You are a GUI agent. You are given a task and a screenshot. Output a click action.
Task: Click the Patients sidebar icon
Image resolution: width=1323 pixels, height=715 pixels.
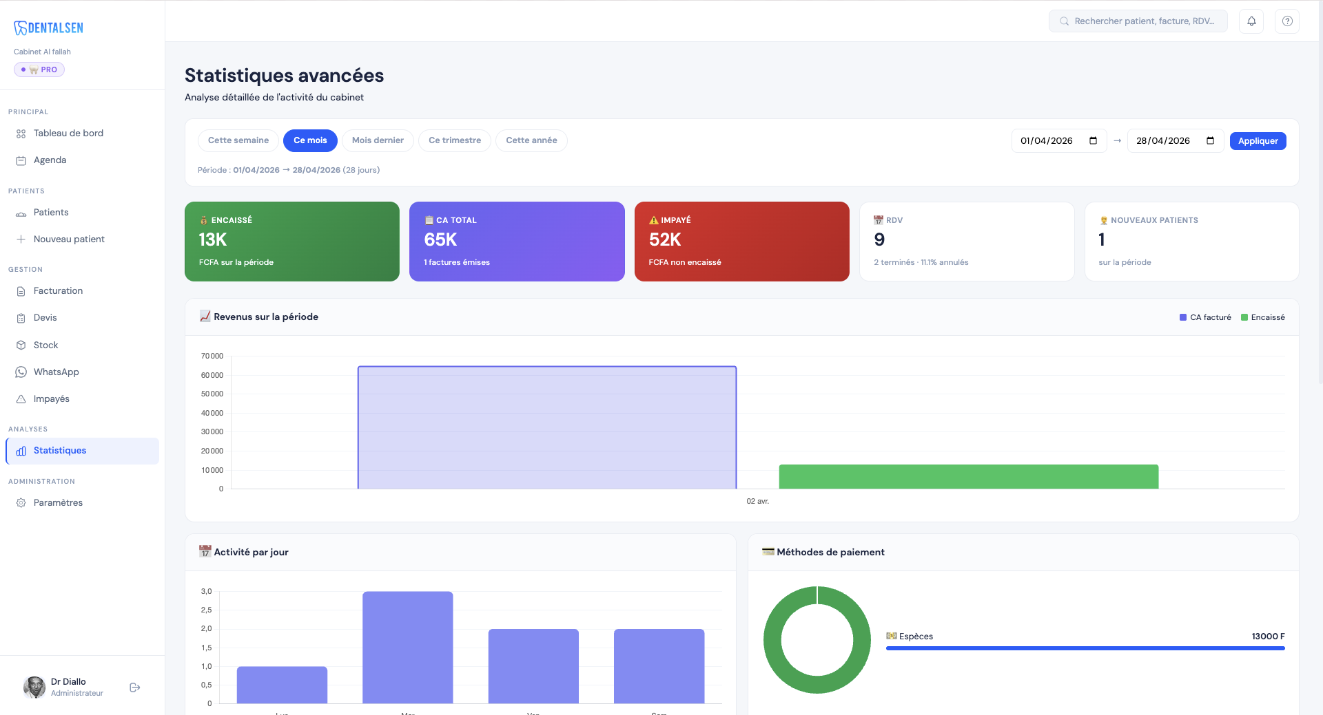(x=21, y=213)
